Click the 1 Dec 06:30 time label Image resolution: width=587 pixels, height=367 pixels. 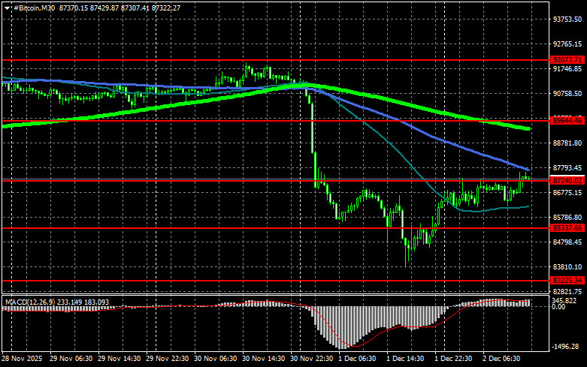pos(357,359)
